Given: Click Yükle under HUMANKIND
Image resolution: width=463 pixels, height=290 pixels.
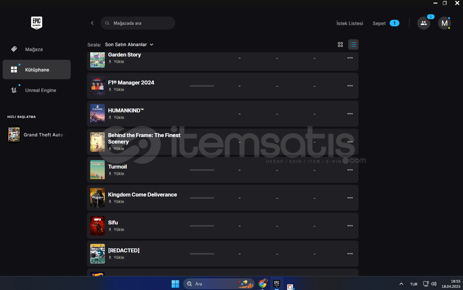Looking at the screenshot, I should click(x=116, y=117).
